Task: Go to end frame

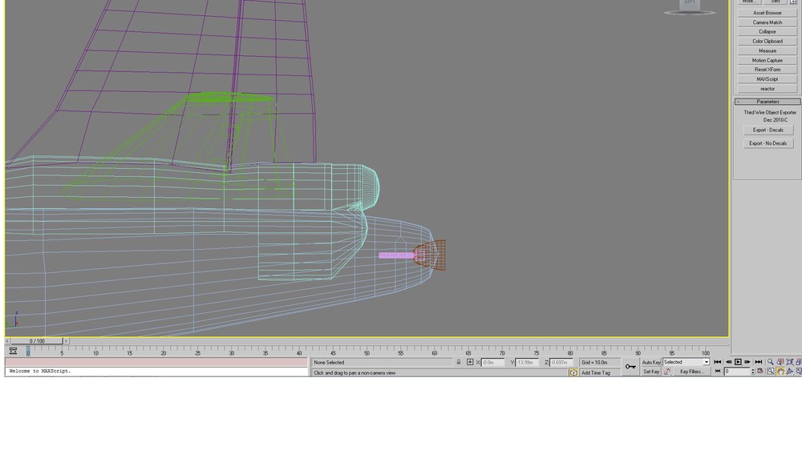Action: pos(759,362)
